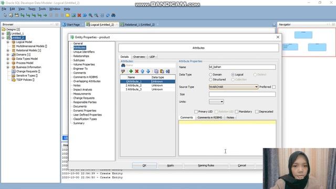Click the Paste attributes icon

(x=162, y=71)
